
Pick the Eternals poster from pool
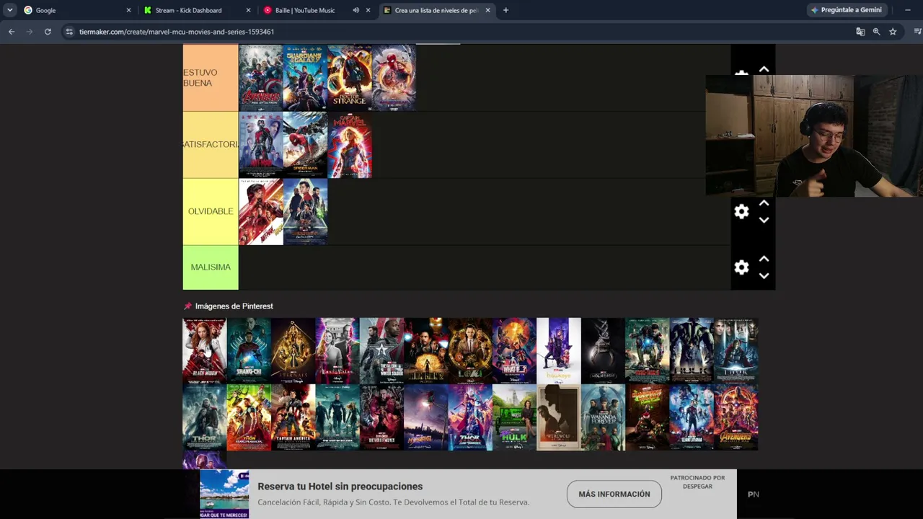[x=293, y=351]
